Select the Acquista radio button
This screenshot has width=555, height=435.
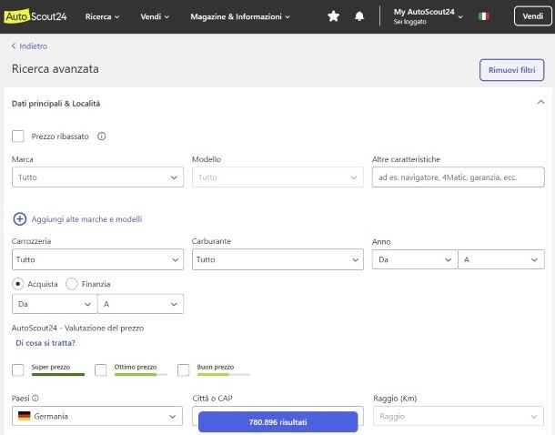pos(17,284)
